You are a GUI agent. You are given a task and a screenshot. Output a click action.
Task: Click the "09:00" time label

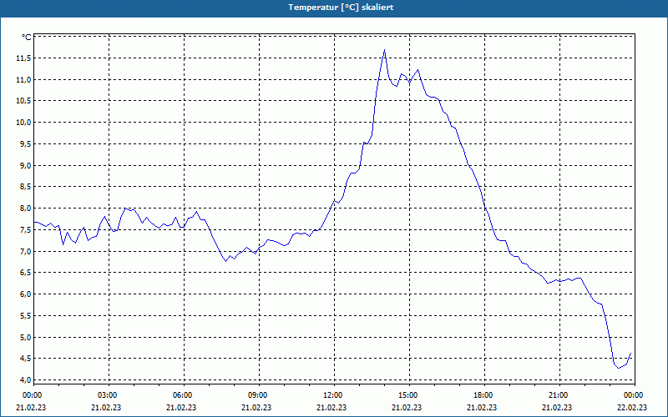[259, 395]
